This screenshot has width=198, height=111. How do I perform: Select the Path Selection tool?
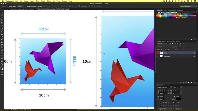click(x=2, y=55)
